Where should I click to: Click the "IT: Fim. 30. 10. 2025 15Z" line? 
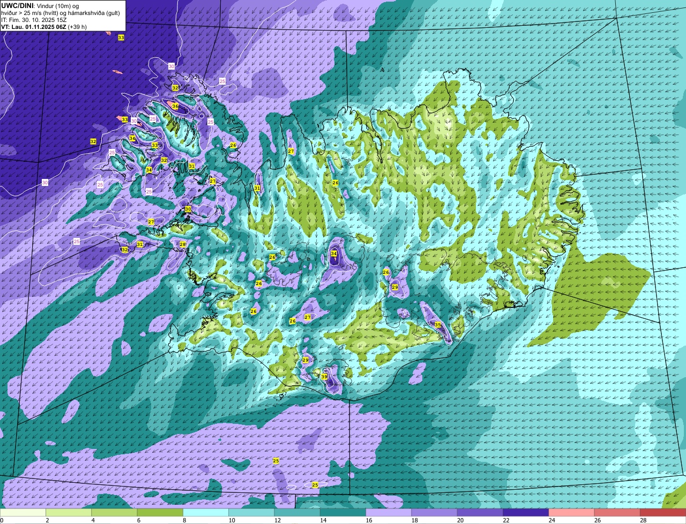point(34,20)
